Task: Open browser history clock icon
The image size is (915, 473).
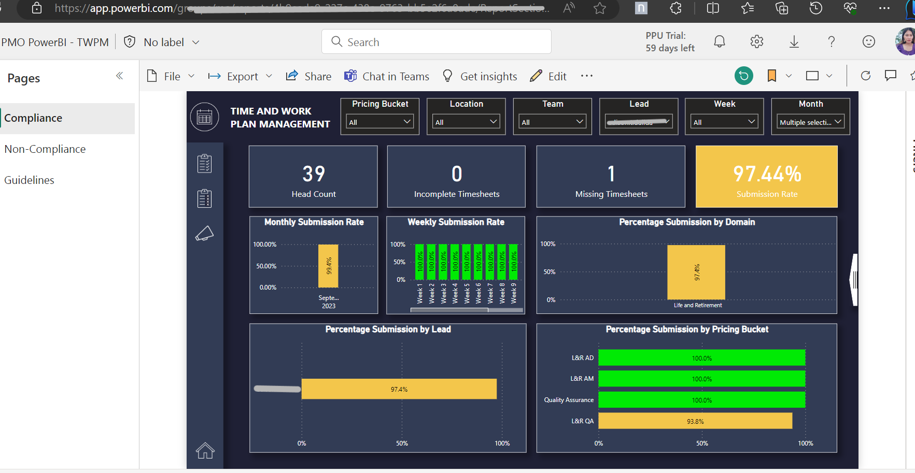Action: click(x=816, y=8)
